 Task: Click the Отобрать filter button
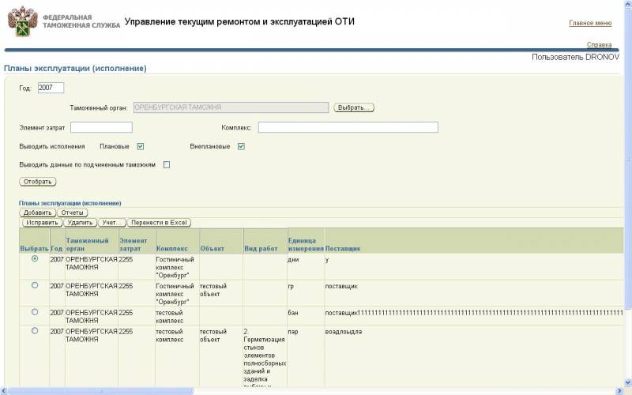[37, 182]
